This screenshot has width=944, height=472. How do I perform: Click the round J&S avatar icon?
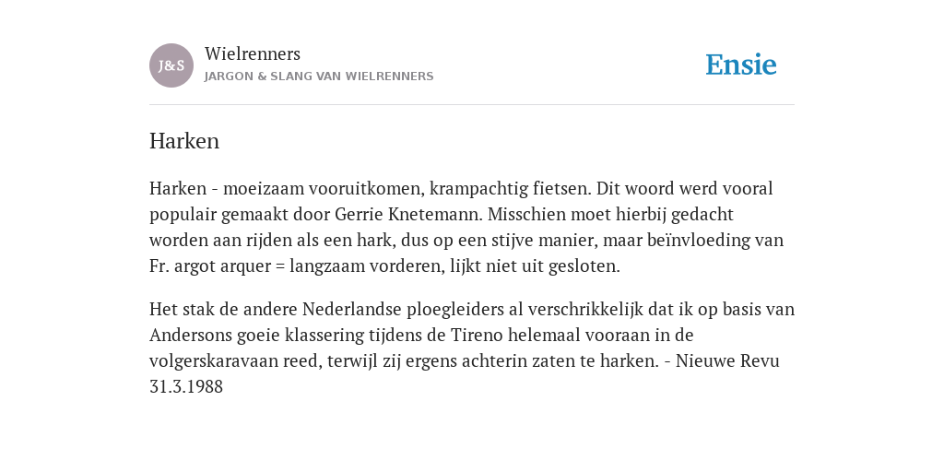(x=171, y=65)
